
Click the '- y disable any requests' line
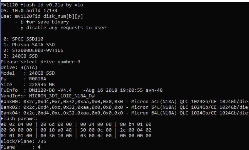pyautogui.click(x=60, y=28)
